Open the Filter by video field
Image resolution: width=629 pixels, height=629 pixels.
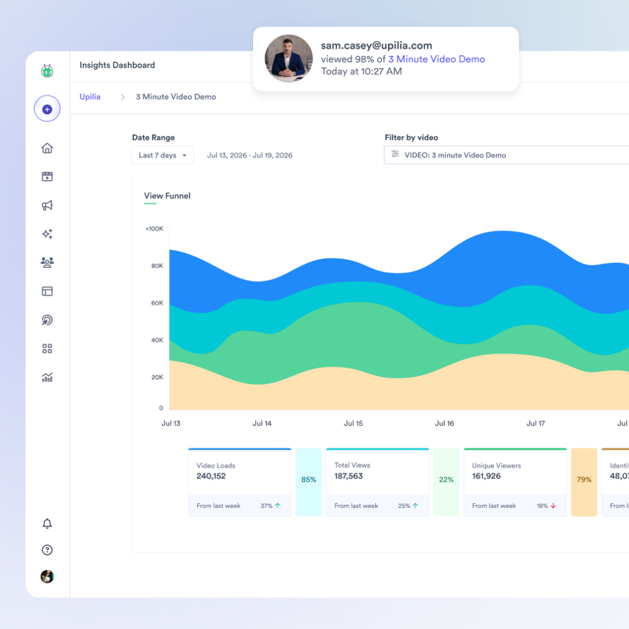point(506,155)
